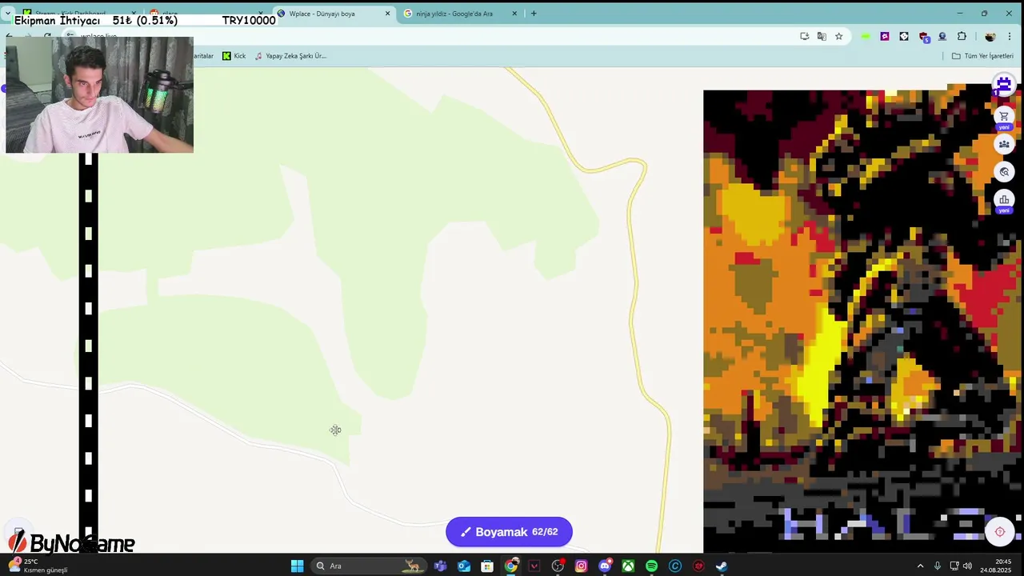
Task: Click the green extension icon
Action: 866,36
